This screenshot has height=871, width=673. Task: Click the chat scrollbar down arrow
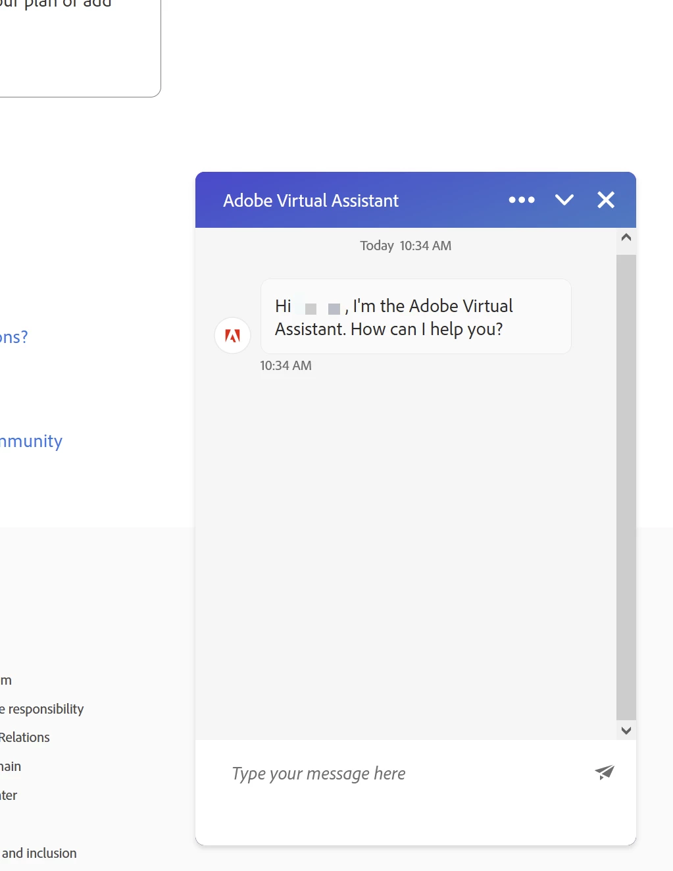pyautogui.click(x=626, y=730)
